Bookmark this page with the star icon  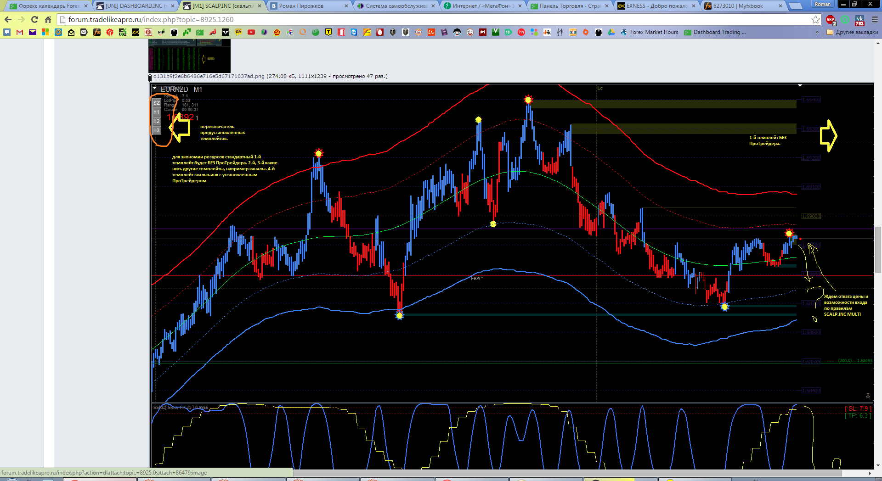[x=815, y=20]
